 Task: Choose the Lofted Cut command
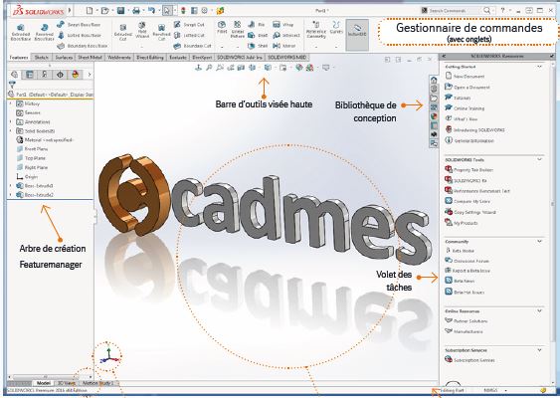(189, 36)
